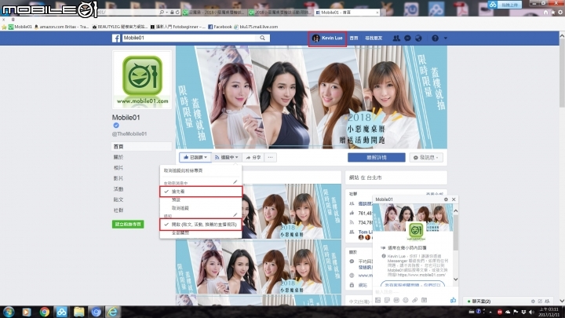Click the Facebook logo icon

[116, 38]
